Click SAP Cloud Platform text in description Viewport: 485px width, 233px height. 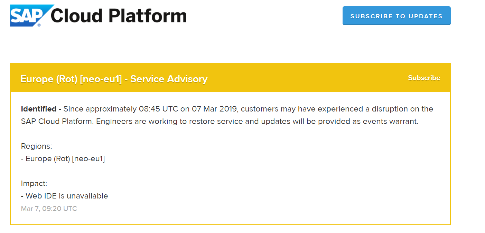(57, 122)
